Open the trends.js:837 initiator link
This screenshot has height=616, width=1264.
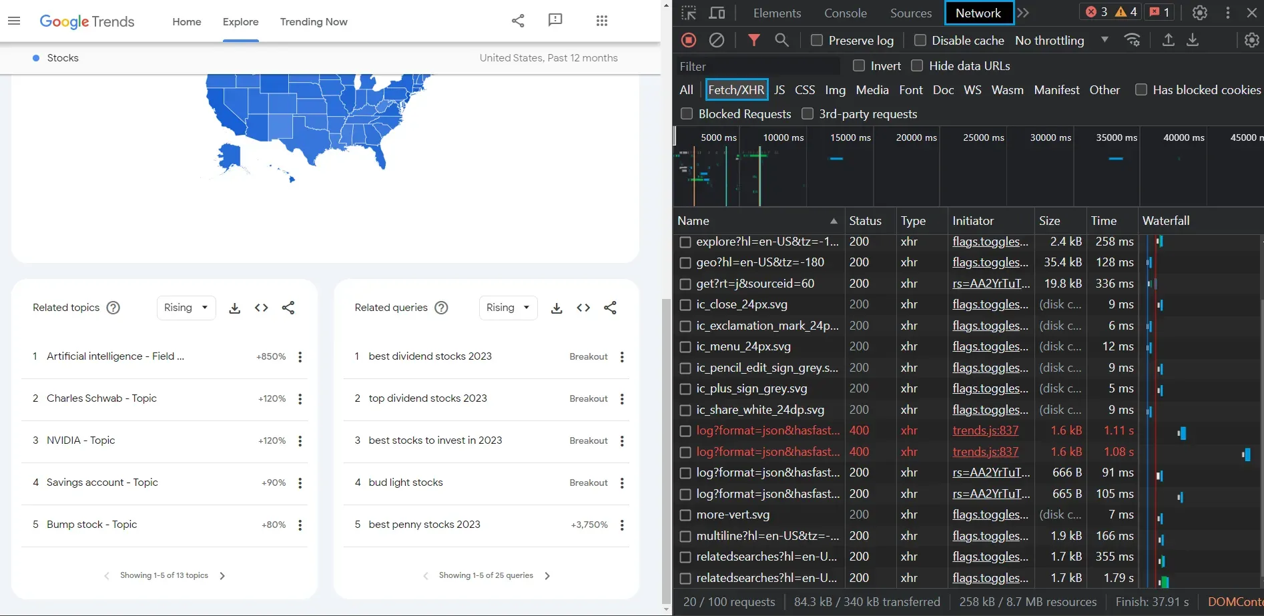[x=984, y=431]
